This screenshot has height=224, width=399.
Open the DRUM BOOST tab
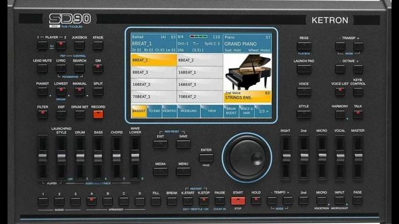(231, 111)
